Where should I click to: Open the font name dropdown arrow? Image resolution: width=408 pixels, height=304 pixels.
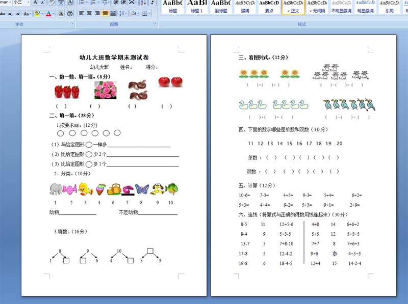(x=10, y=3)
